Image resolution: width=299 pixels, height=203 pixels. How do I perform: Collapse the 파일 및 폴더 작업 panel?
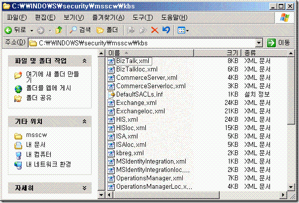tap(84, 61)
